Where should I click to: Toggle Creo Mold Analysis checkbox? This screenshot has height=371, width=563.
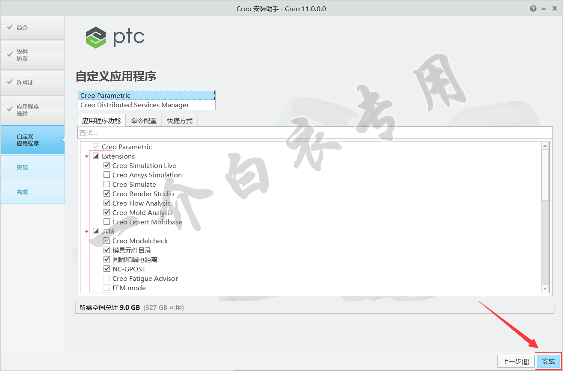tap(107, 212)
